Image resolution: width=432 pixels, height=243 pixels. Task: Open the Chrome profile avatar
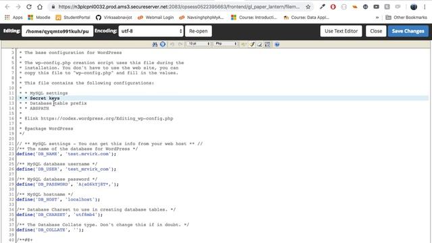click(414, 7)
